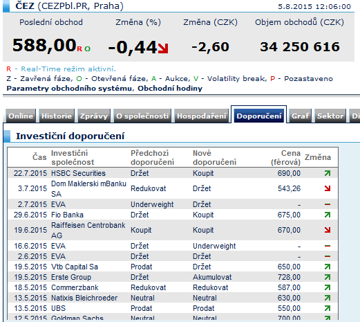Click the Čas column header

(39, 157)
